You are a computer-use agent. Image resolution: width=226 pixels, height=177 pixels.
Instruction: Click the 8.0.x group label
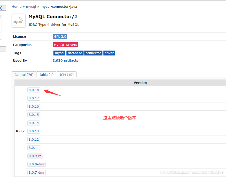[20, 131]
